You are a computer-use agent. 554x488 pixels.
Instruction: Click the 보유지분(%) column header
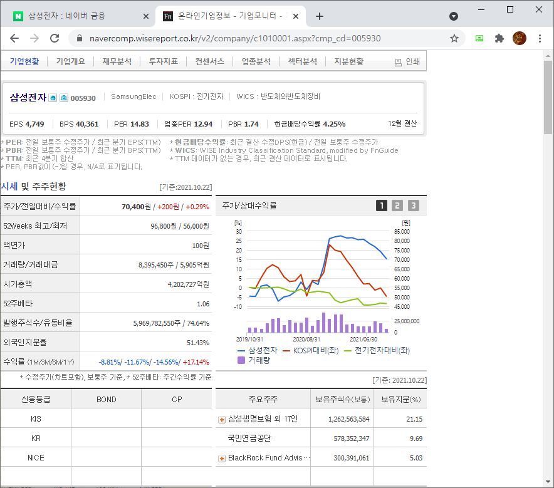[400, 400]
